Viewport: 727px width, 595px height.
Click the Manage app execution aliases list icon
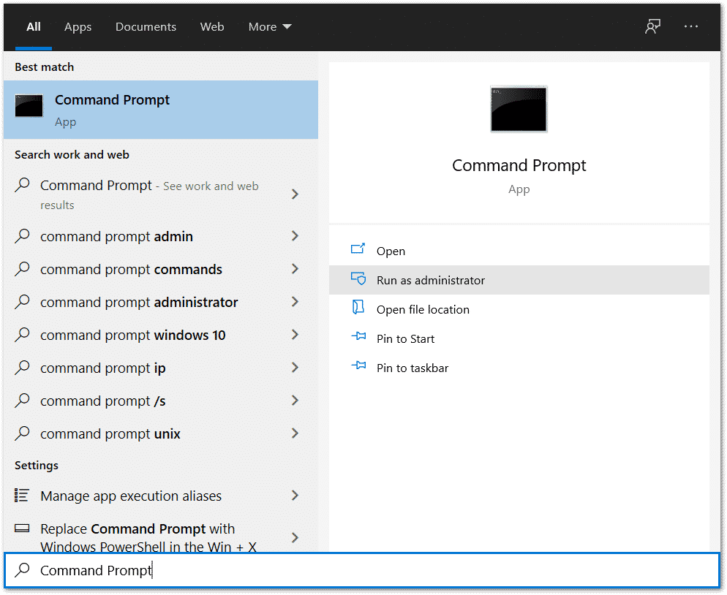22,496
